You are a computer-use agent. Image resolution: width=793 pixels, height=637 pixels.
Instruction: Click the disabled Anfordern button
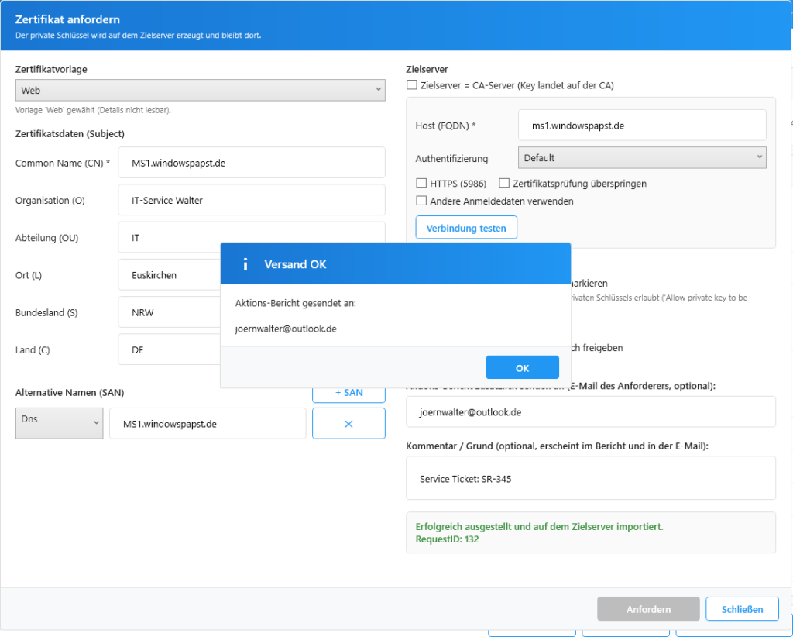[648, 609]
